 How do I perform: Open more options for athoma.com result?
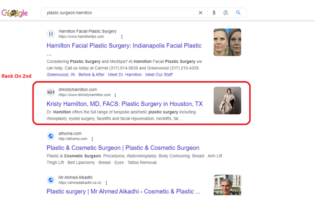click(92, 139)
